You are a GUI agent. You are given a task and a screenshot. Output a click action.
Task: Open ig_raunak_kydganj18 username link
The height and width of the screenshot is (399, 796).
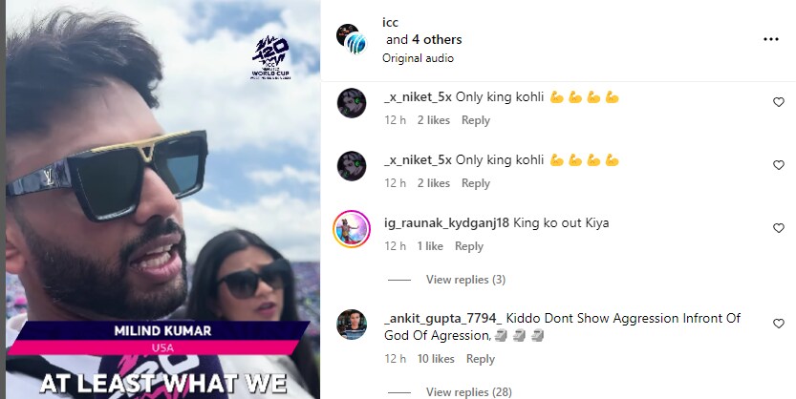tap(447, 223)
